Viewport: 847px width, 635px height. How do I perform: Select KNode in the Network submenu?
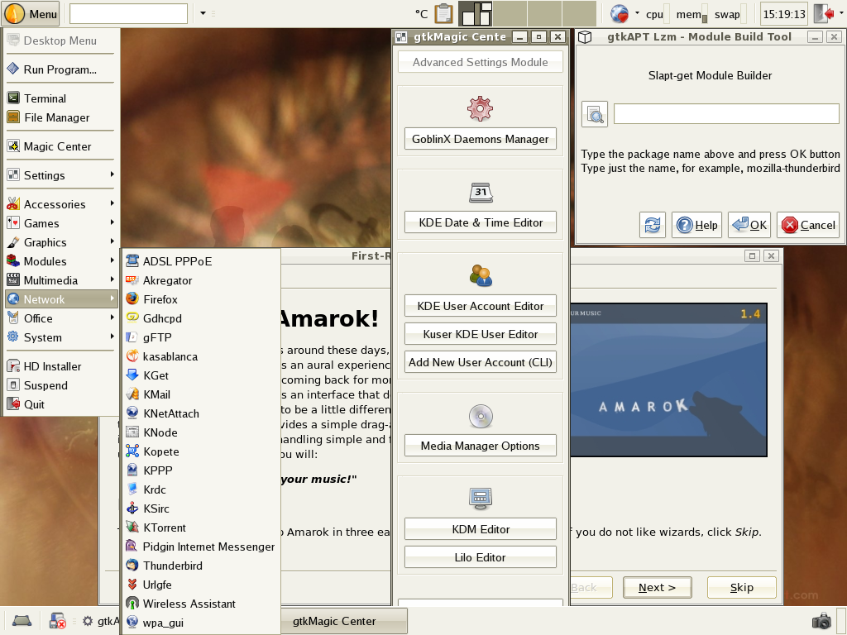[x=201, y=432]
